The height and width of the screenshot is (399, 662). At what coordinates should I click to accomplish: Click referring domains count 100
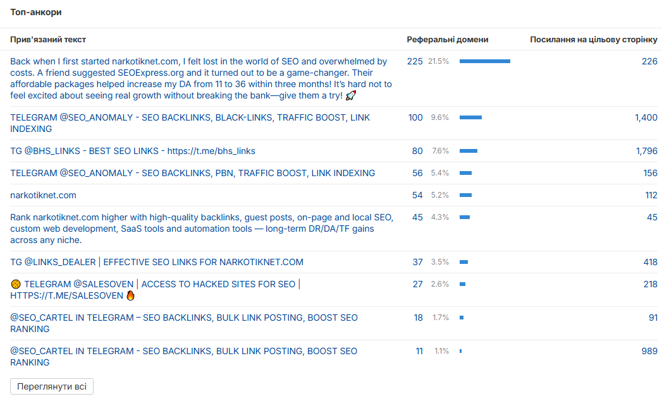click(x=415, y=117)
